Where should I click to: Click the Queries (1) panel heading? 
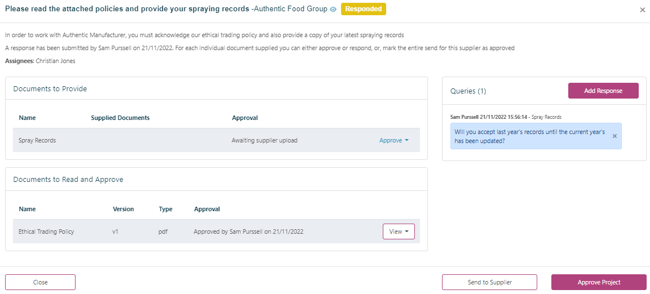pos(468,91)
